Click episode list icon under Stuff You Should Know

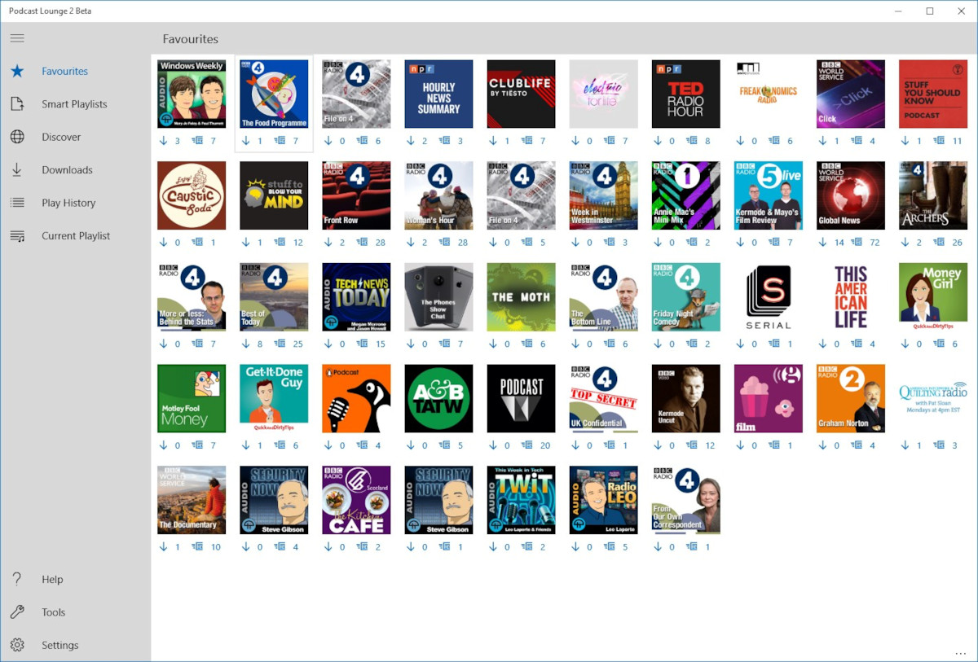click(939, 141)
